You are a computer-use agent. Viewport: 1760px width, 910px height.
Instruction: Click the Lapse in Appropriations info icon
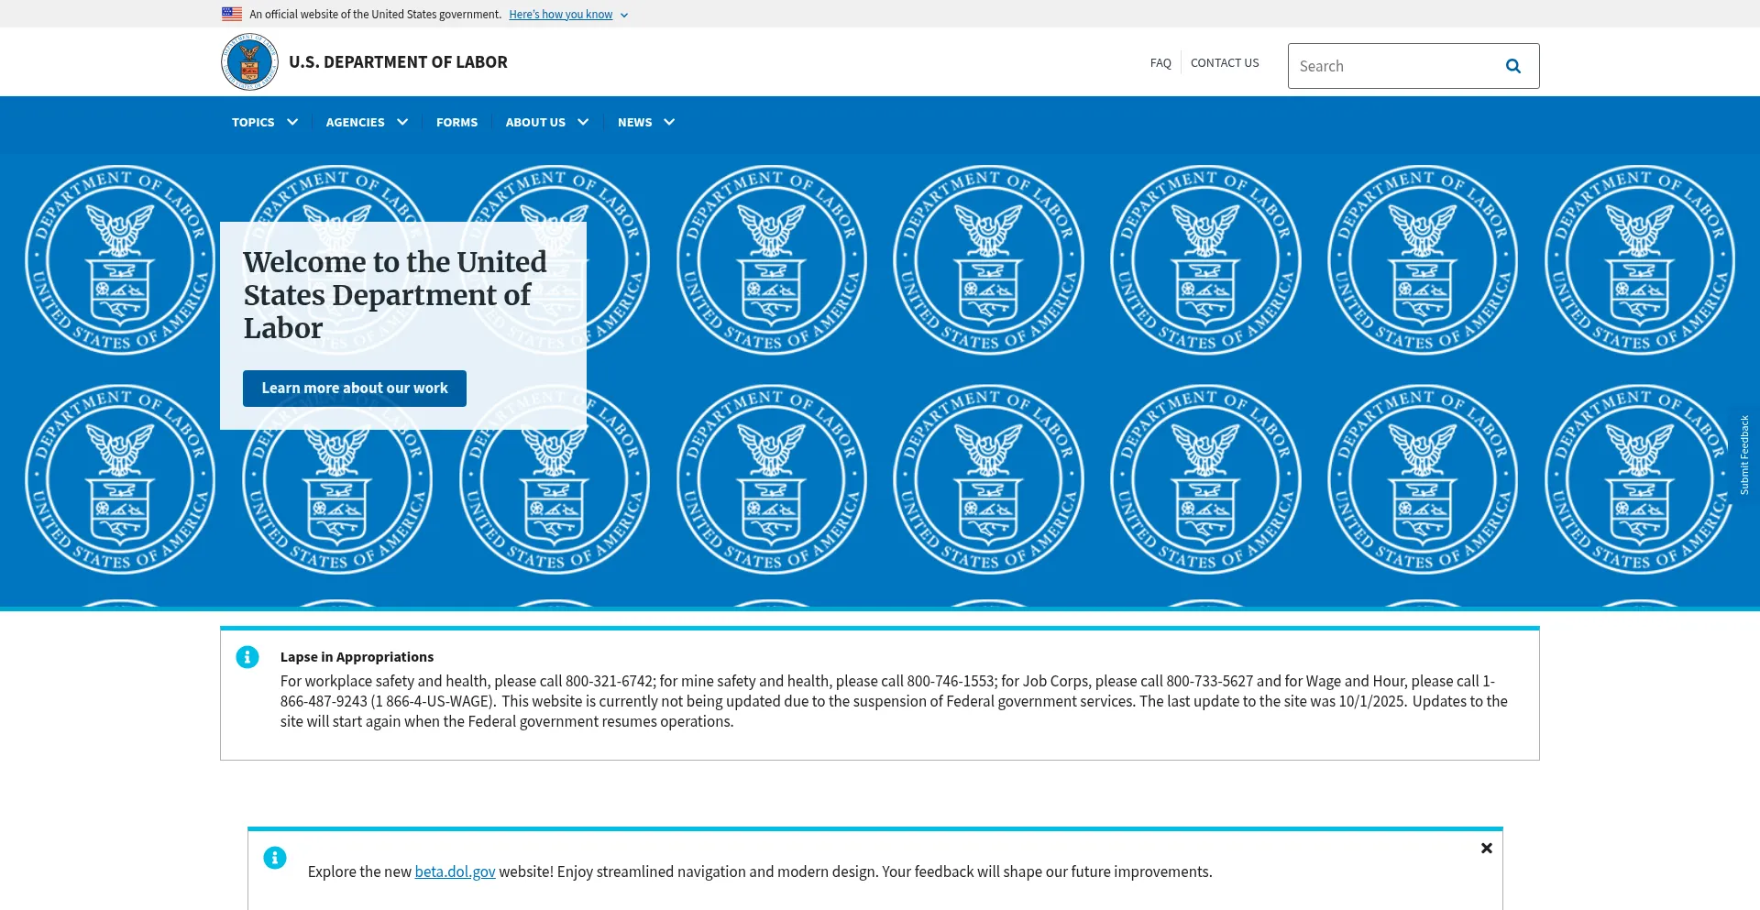coord(247,657)
